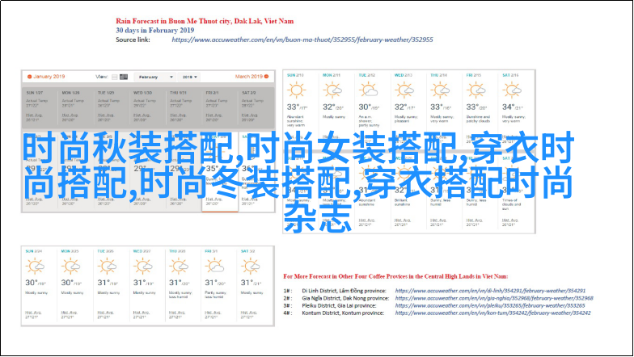Click the 'Source link:' label
Screen dimensions: 634x357
pyautogui.click(x=133, y=40)
